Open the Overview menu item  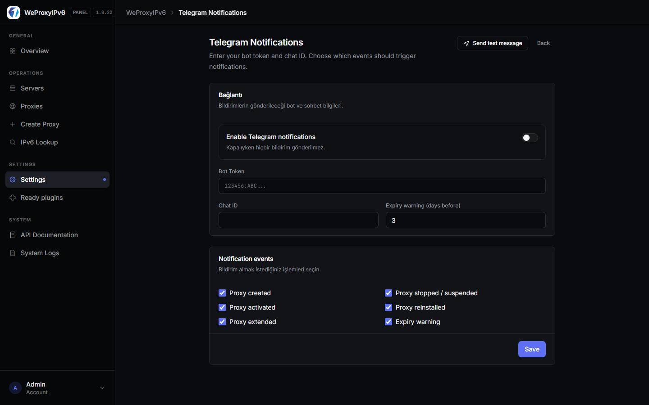57,51
